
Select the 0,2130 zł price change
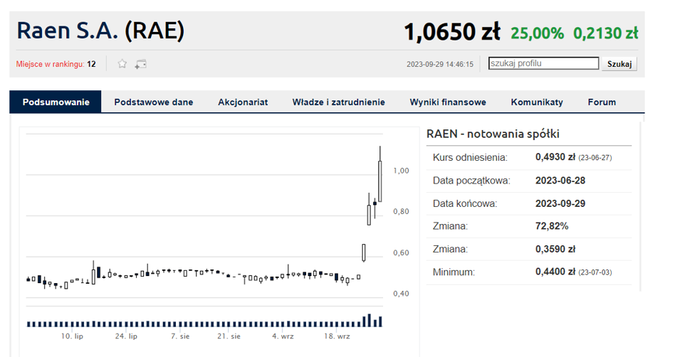[606, 33]
